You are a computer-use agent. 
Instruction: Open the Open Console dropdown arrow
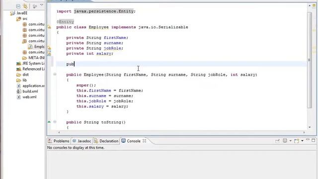(302, 141)
